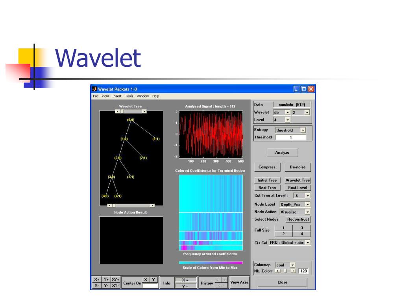
Task: Click the bottom Wavelet Tree scrollbar left arrow
Action: click(x=110, y=205)
